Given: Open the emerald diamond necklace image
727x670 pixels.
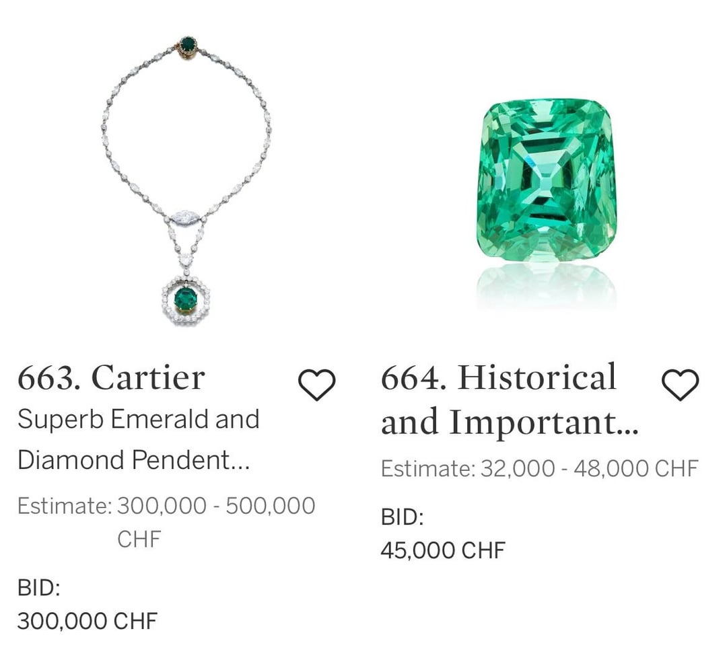Looking at the screenshot, I should coord(188,182).
